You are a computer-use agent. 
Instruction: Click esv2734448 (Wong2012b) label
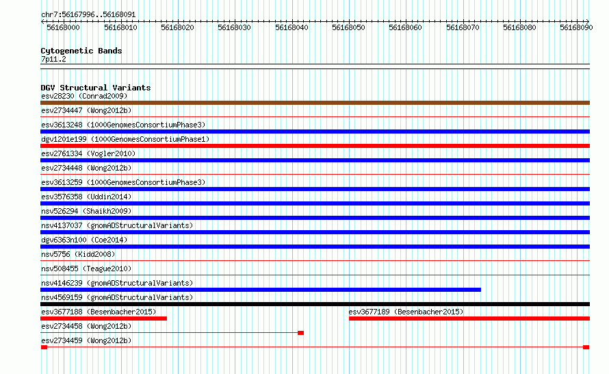86,168
